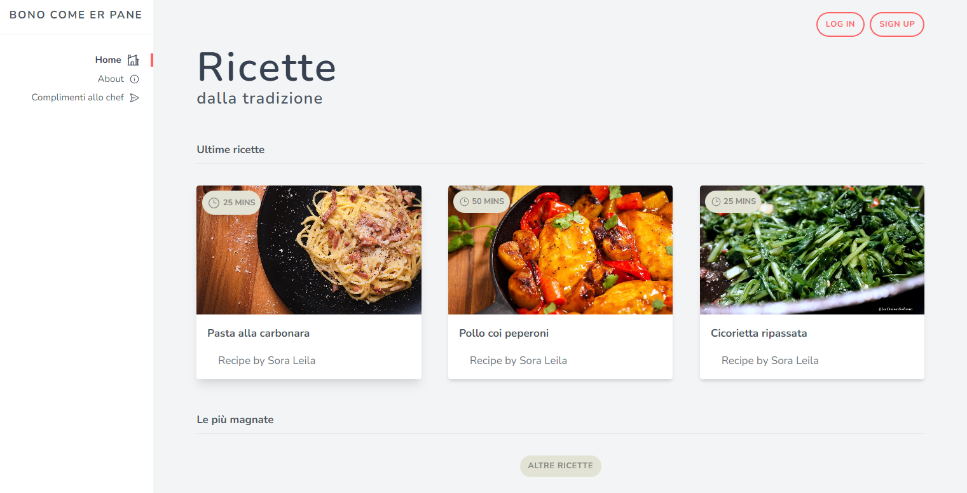Select the paper plane icon beside Complimenti allo chef
This screenshot has width=967, height=493.
[135, 97]
